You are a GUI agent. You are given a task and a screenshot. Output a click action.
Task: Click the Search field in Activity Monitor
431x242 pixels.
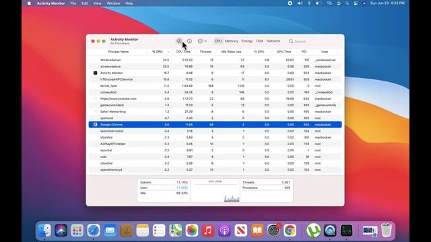click(314, 41)
